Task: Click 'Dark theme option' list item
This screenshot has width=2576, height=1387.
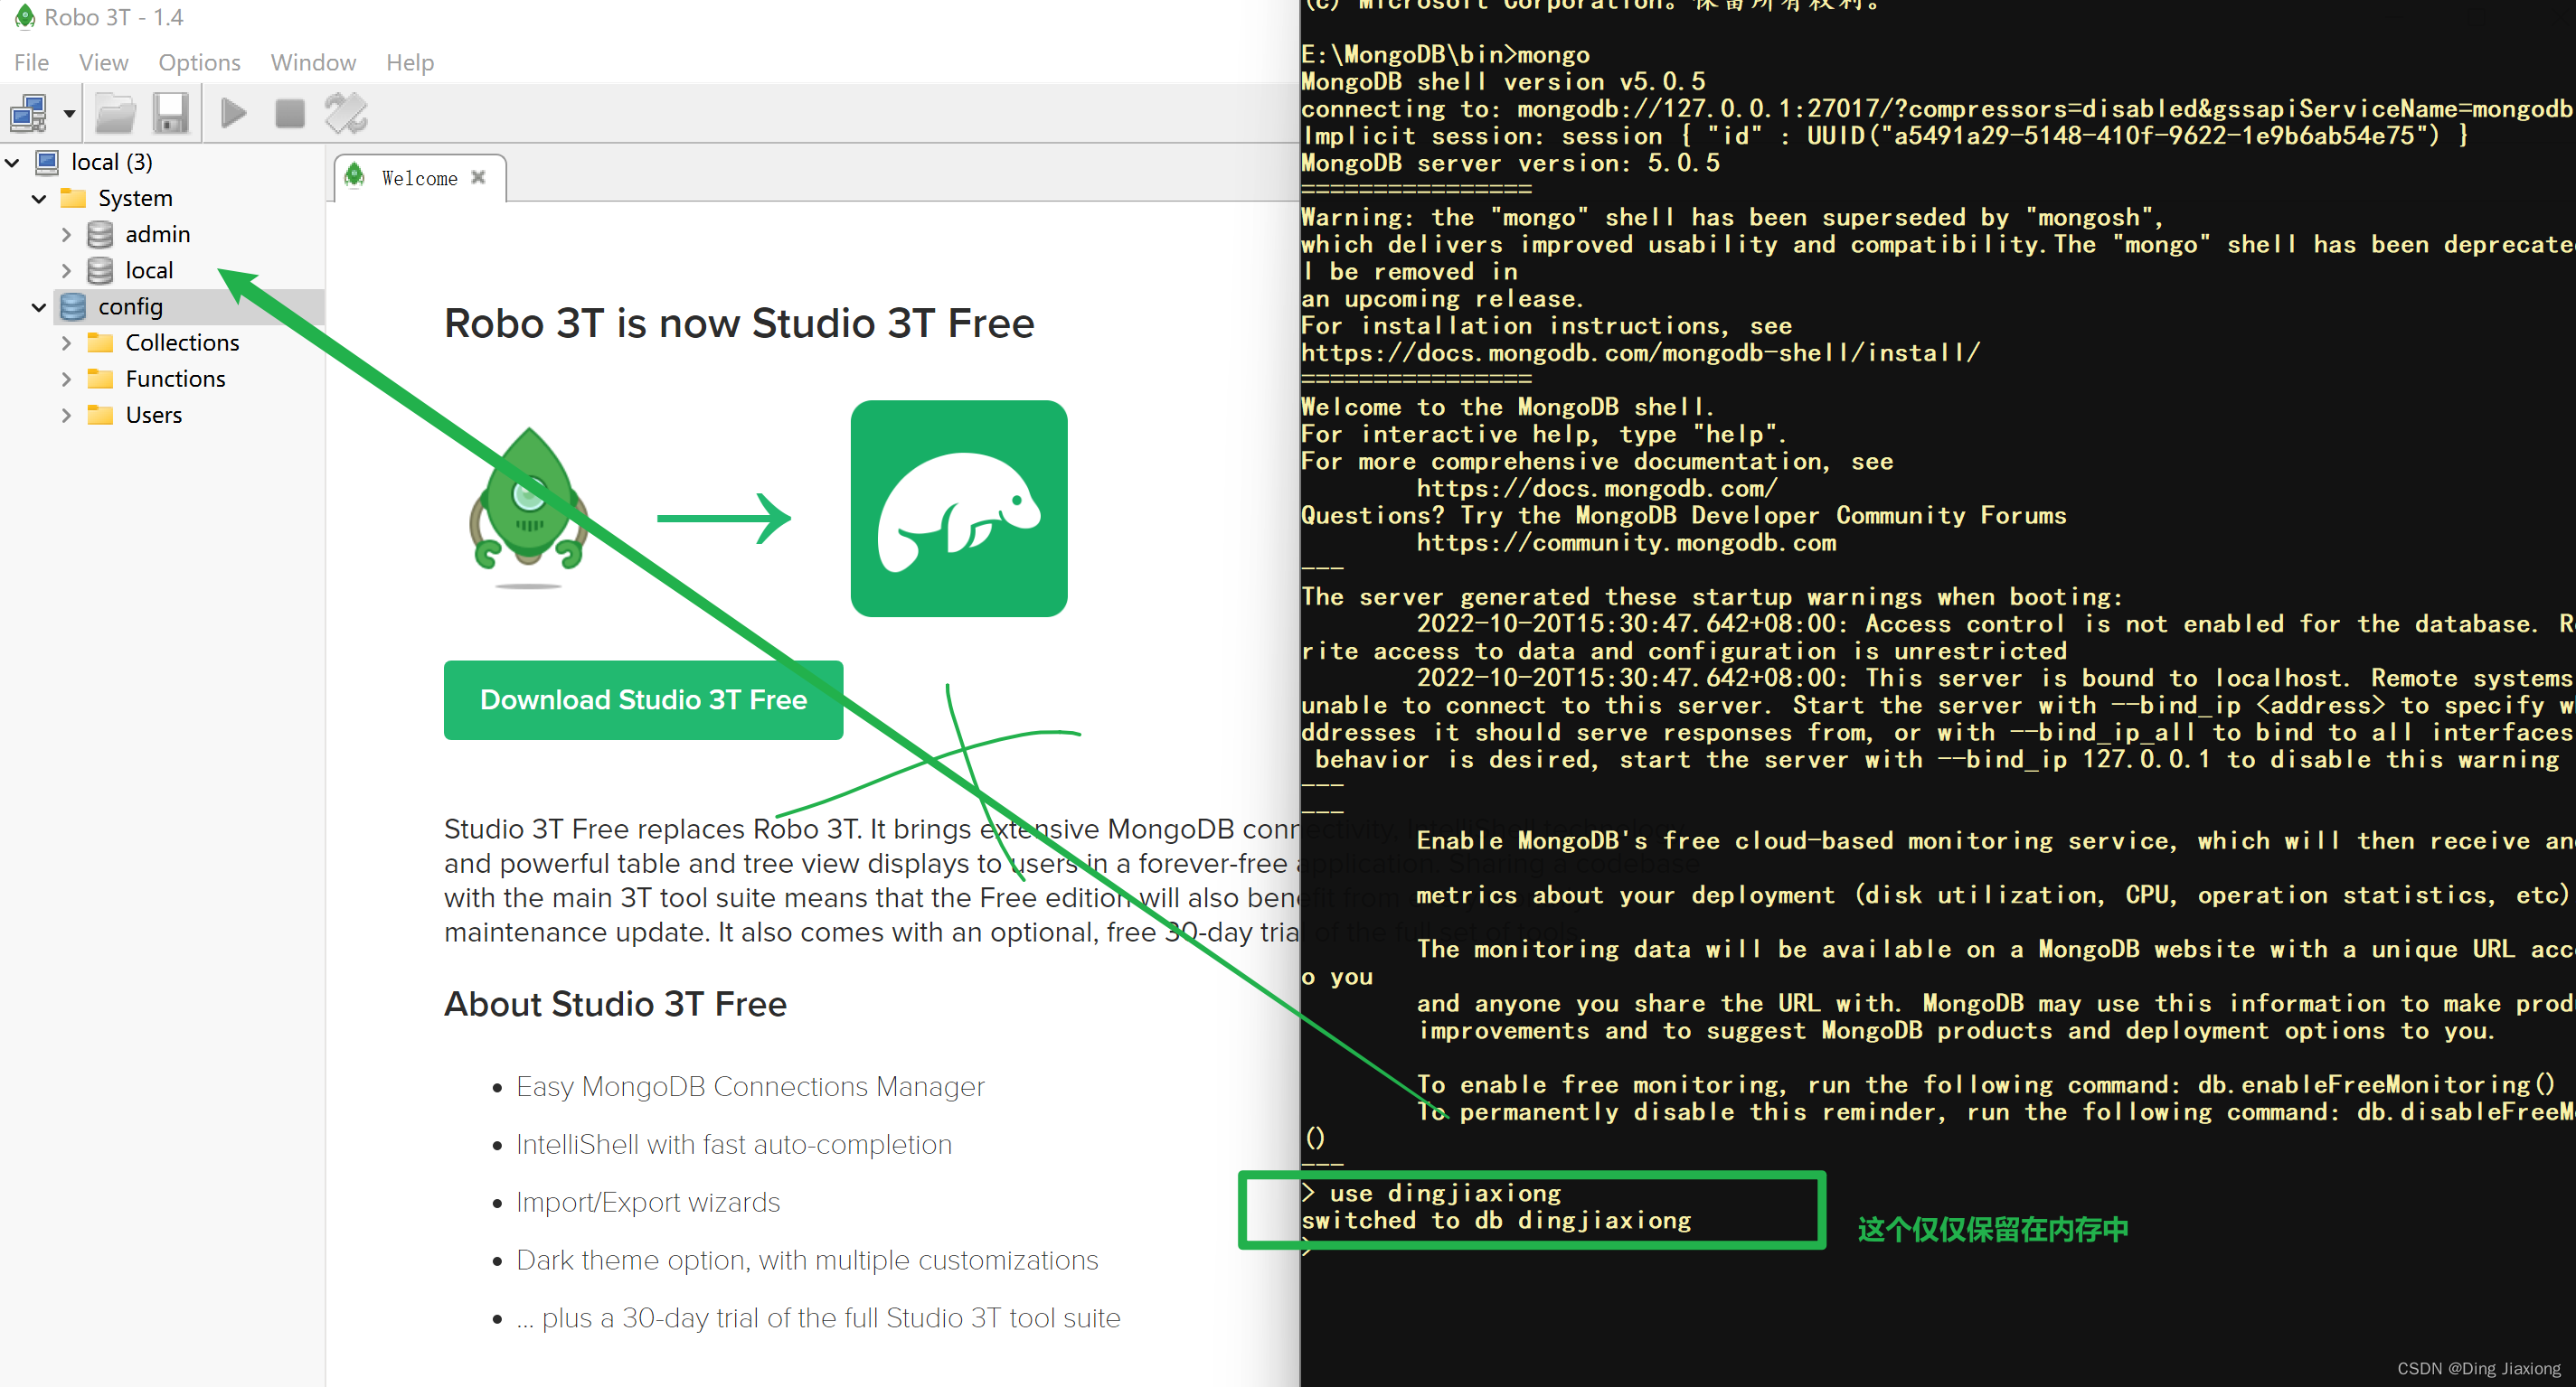Action: coord(807,1260)
